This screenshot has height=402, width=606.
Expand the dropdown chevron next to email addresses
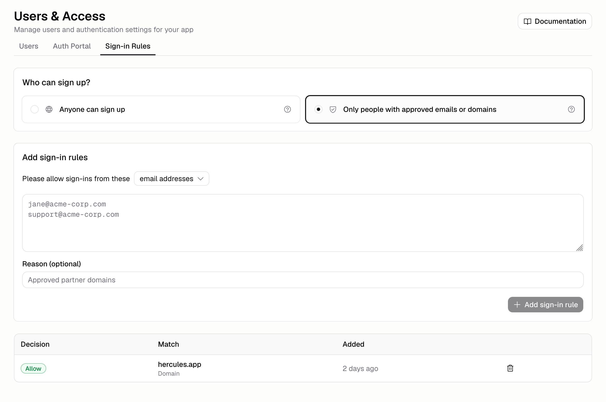click(x=201, y=179)
